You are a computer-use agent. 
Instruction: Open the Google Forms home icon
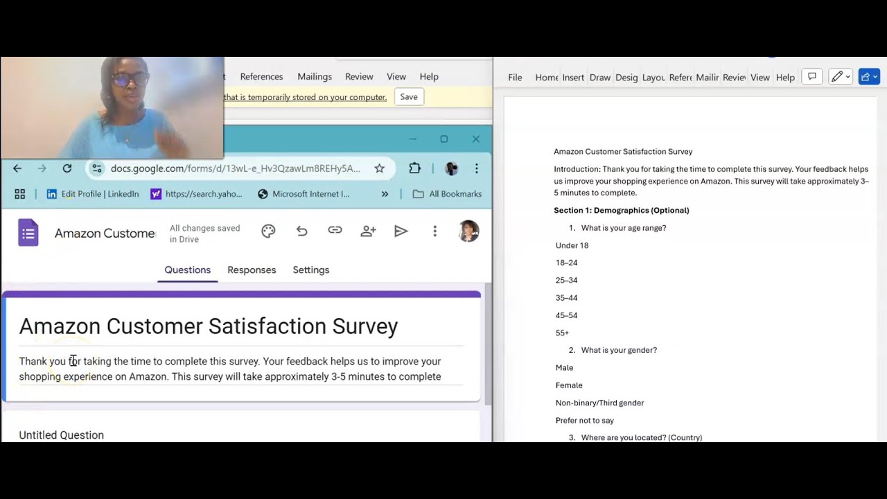pyautogui.click(x=28, y=233)
